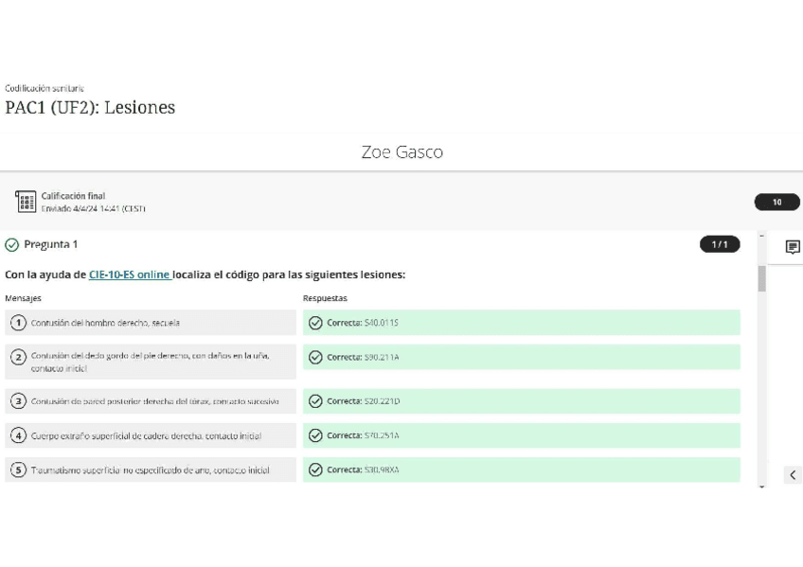The height and width of the screenshot is (567, 803).
Task: Select the Pregunta 1 heading
Action: [x=51, y=244]
